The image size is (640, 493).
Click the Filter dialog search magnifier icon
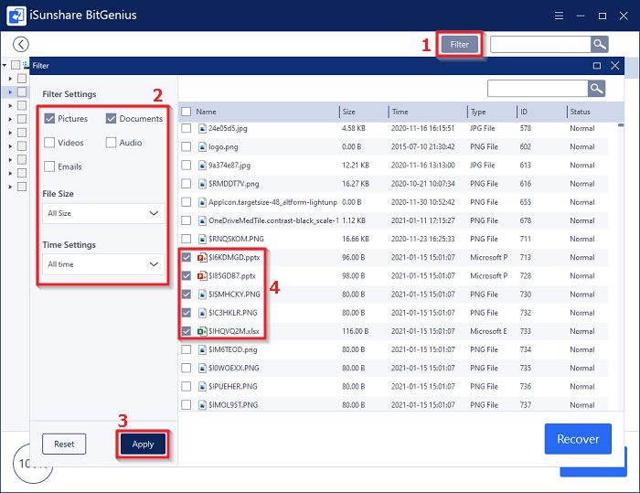pos(596,88)
